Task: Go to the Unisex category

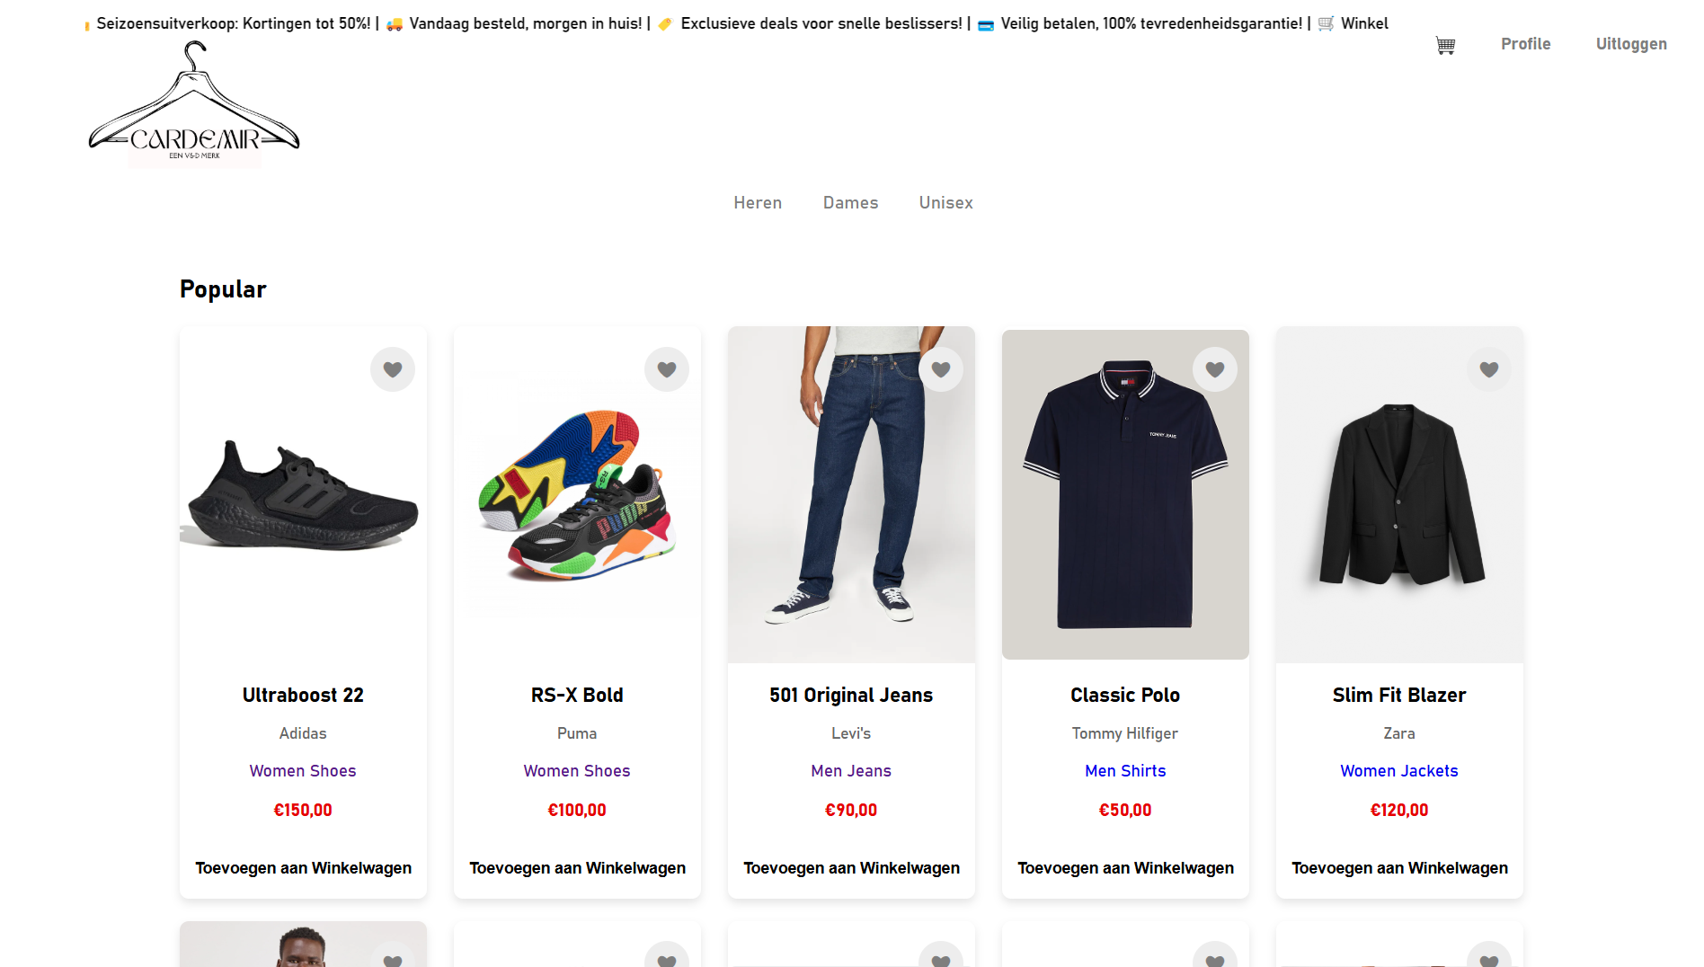Action: point(945,203)
